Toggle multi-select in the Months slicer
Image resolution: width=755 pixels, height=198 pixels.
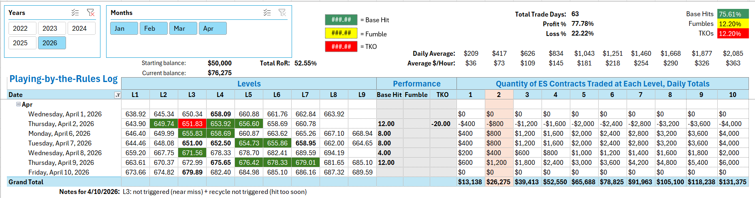[x=267, y=13]
